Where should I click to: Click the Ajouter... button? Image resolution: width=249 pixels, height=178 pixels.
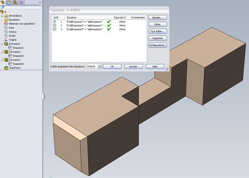tap(158, 18)
